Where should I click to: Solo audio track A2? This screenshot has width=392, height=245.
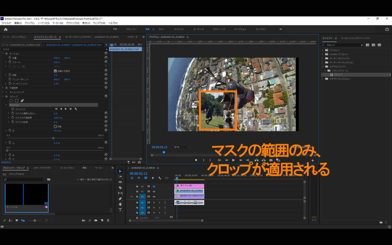coord(160,208)
